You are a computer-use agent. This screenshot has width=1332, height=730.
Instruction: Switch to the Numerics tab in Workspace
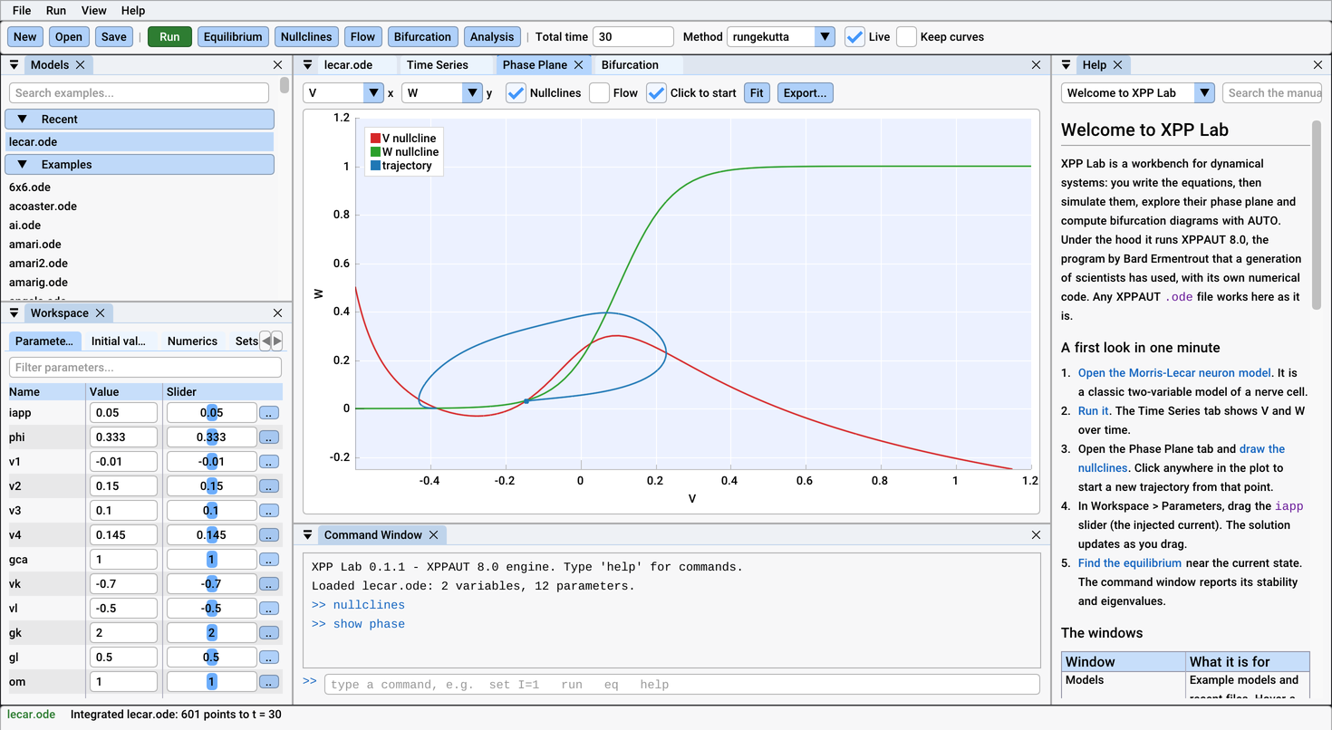[x=192, y=341]
